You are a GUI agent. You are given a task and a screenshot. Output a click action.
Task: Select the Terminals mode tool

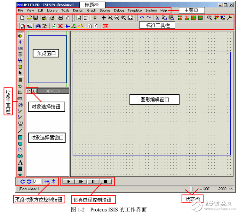(x=20, y=80)
